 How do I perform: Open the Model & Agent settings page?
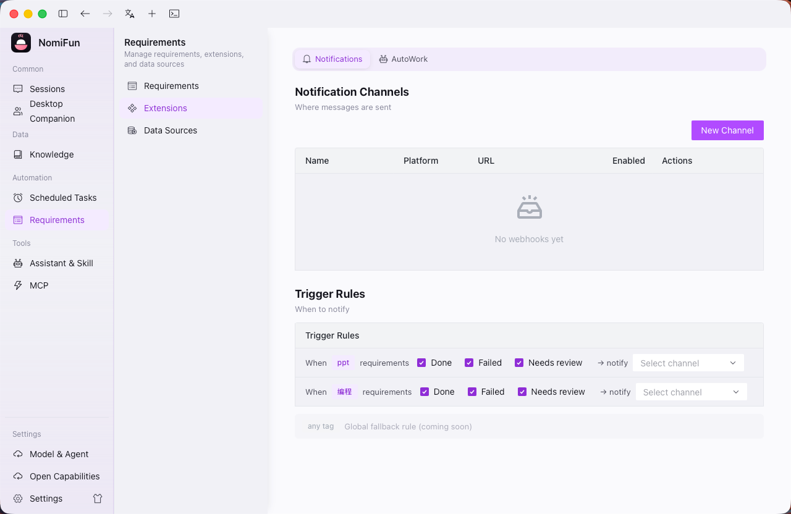point(57,454)
